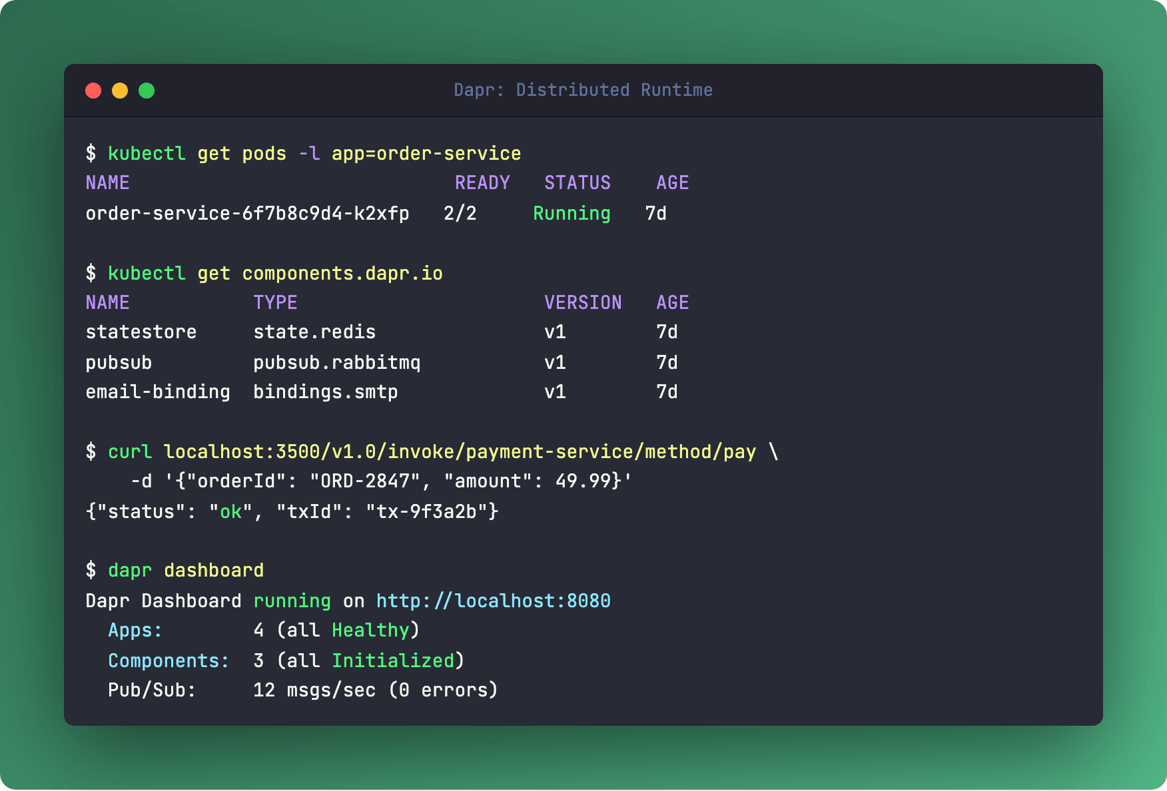1167x791 pixels.
Task: Click the 'Pub/Sub:' label
Action: point(152,690)
